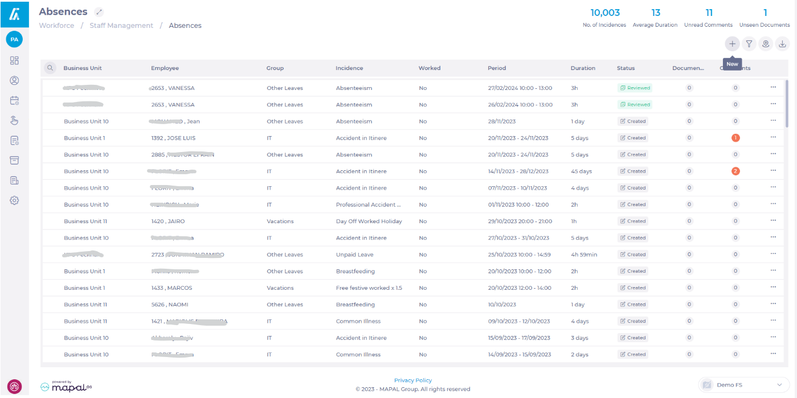The height and width of the screenshot is (398, 797).
Task: Click the 11 Unread Comments stat
Action: [709, 18]
